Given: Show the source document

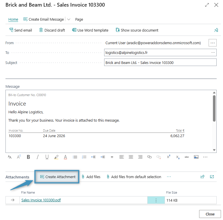Looking at the screenshot, I should pos(137,30).
